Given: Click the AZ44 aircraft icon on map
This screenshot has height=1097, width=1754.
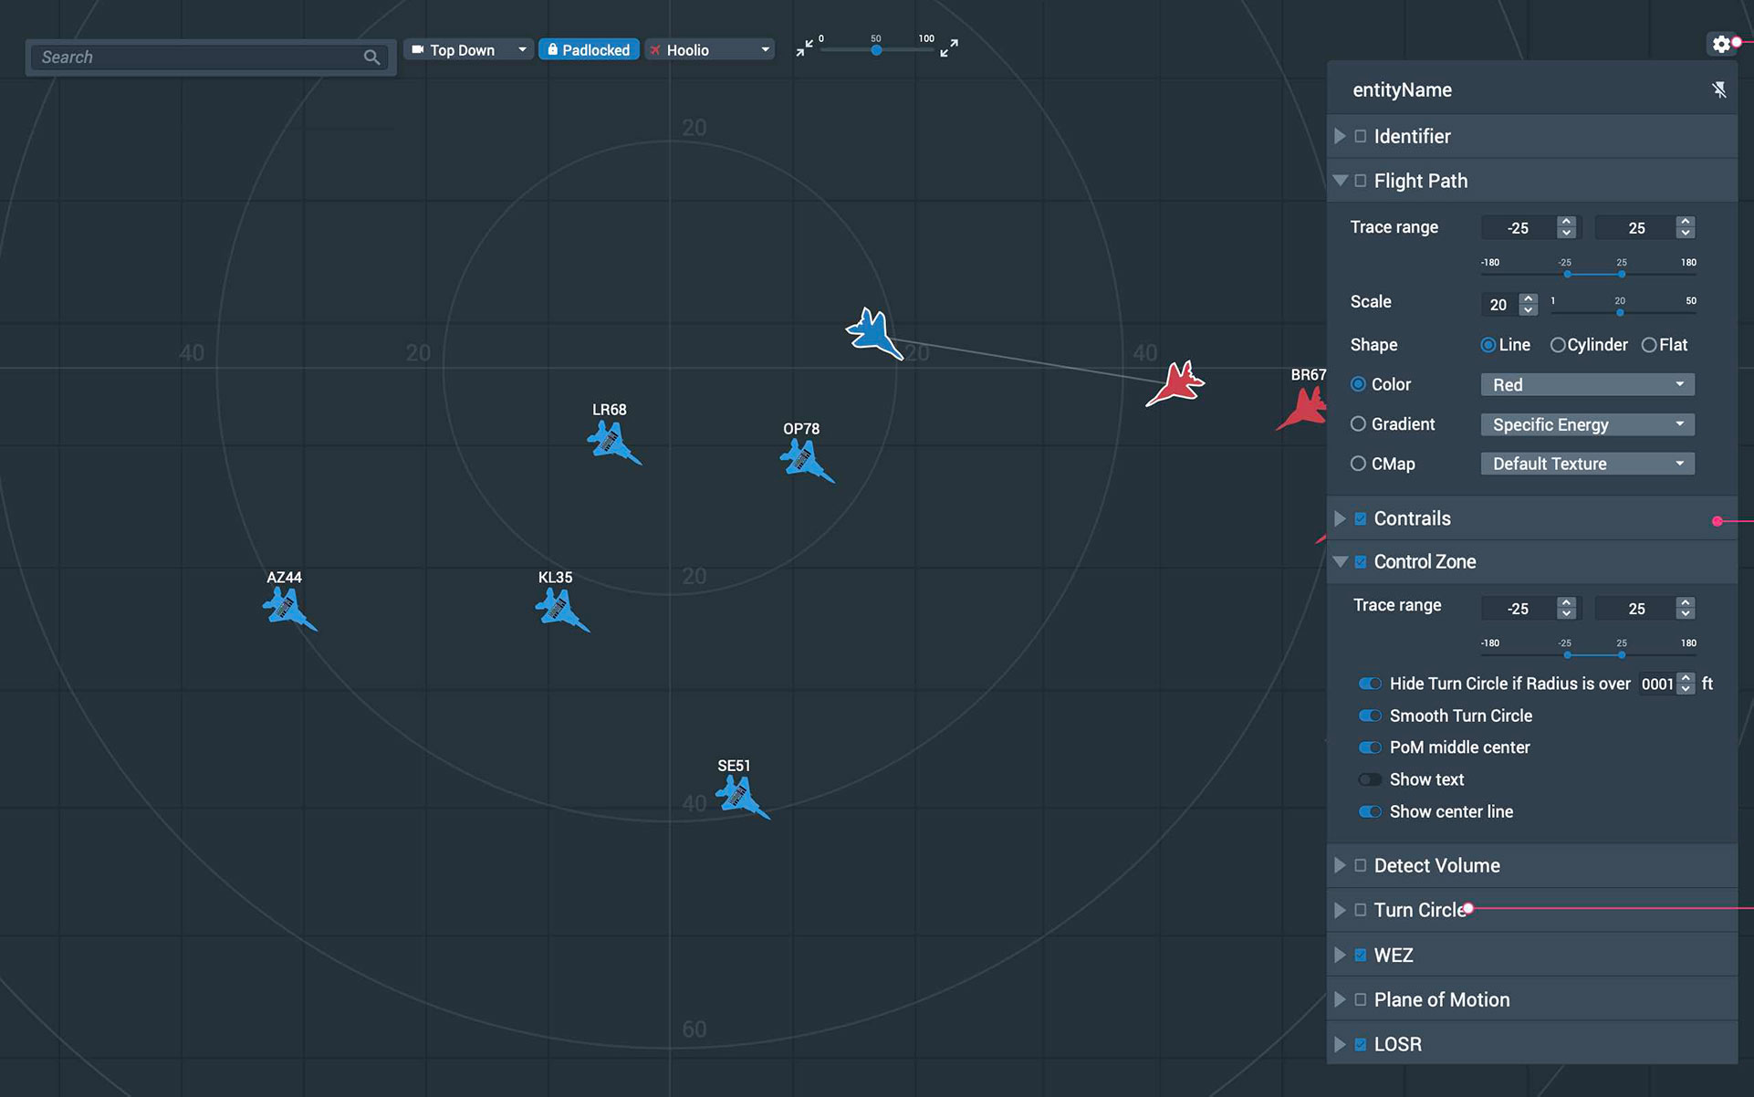Looking at the screenshot, I should tap(287, 611).
